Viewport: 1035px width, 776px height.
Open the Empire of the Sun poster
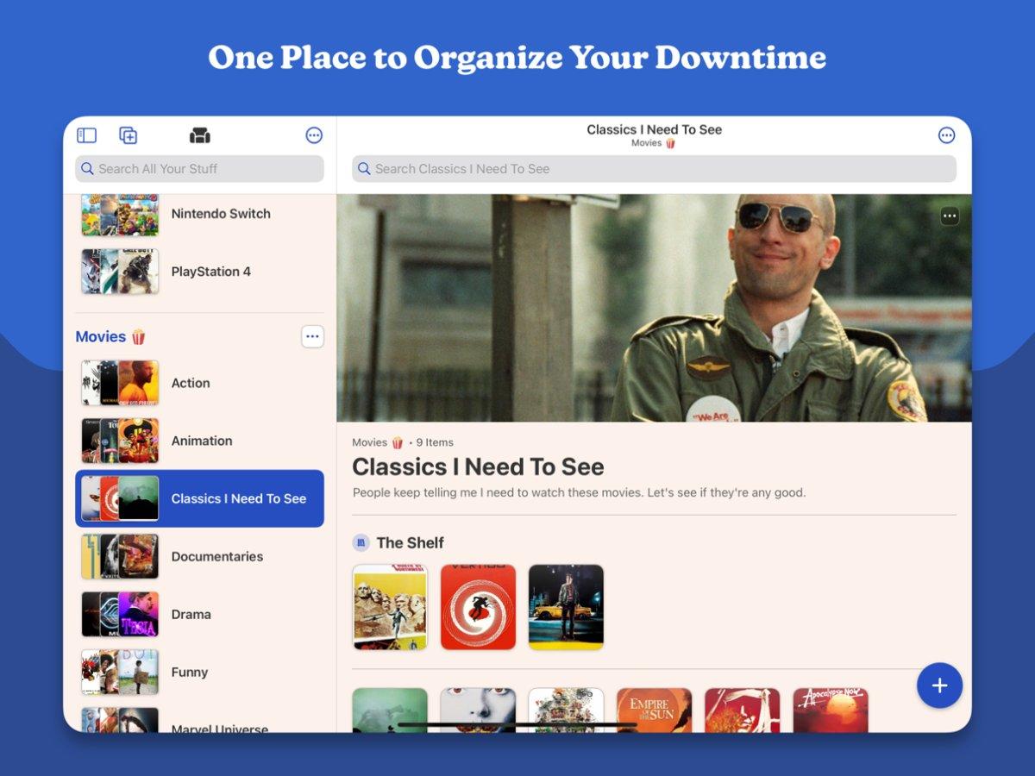654,710
